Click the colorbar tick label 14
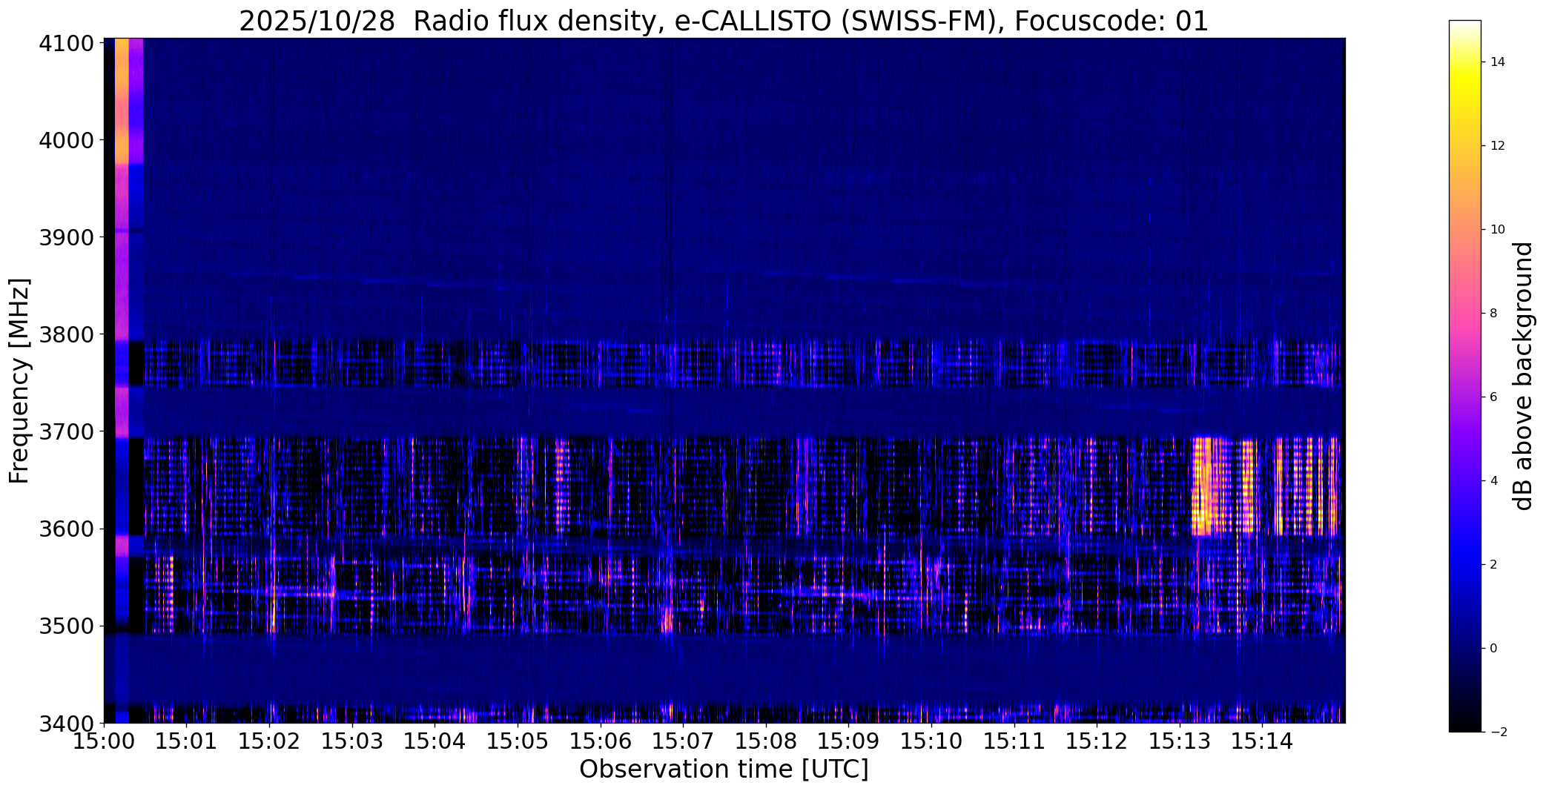The image size is (1546, 791). pyautogui.click(x=1498, y=62)
